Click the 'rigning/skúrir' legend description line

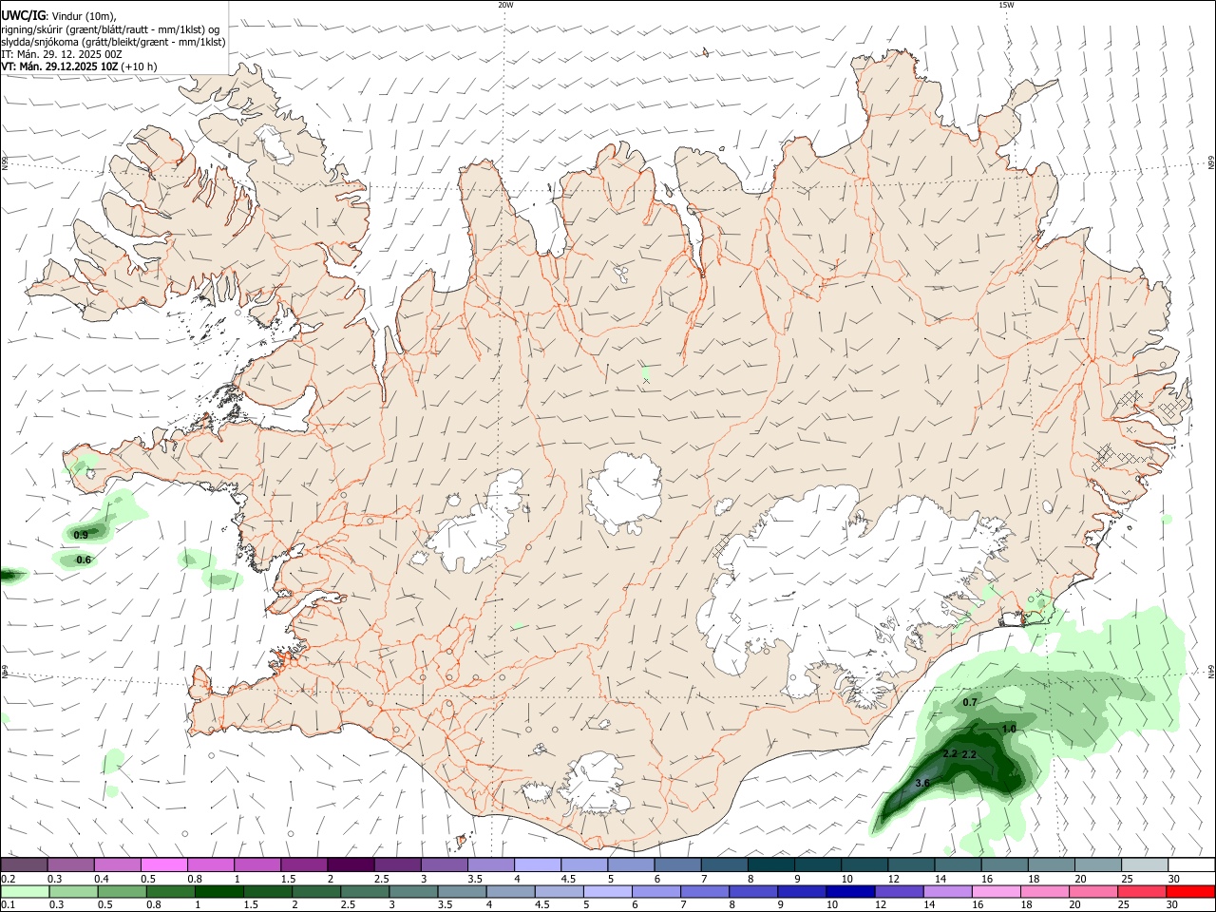110,29
